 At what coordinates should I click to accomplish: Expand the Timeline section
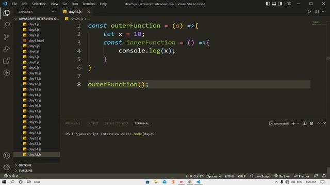click(x=37, y=171)
